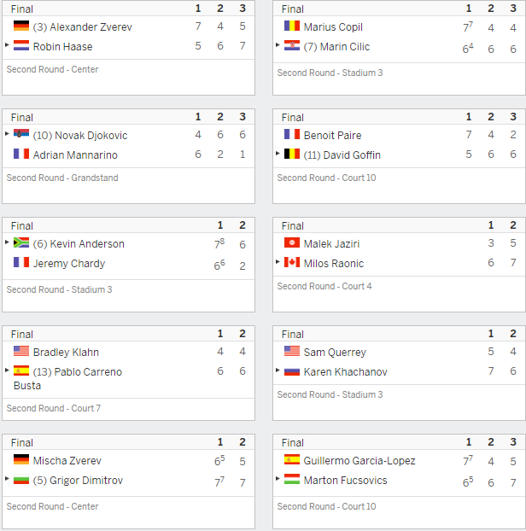
Task: Click the South African flag by Kevin Anderson
Action: pyautogui.click(x=21, y=242)
